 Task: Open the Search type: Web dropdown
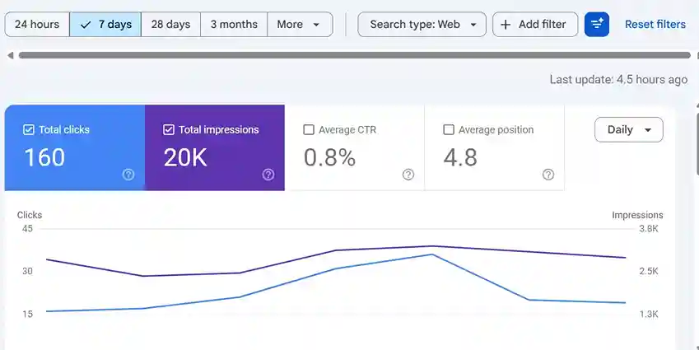click(x=422, y=25)
